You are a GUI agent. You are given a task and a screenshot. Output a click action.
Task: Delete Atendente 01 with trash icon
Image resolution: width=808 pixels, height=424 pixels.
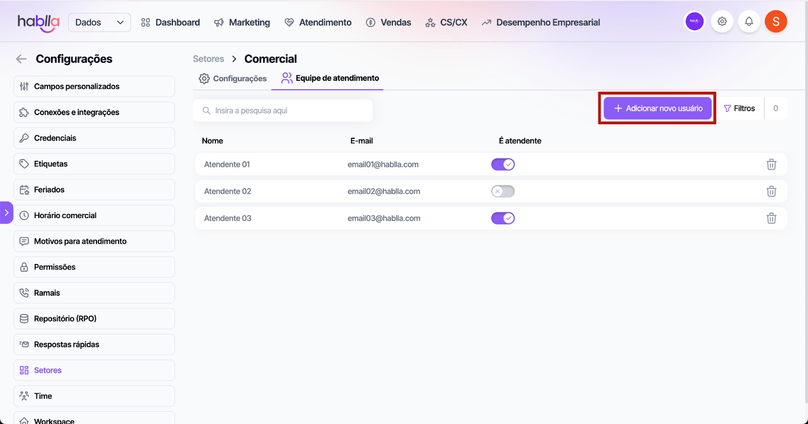[771, 165]
